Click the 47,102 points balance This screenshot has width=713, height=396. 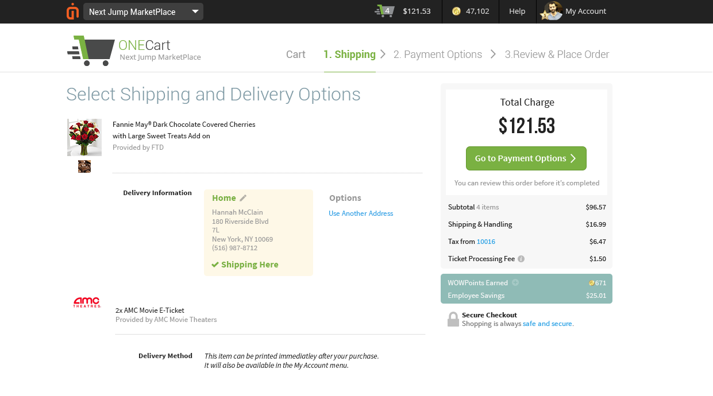(477, 11)
